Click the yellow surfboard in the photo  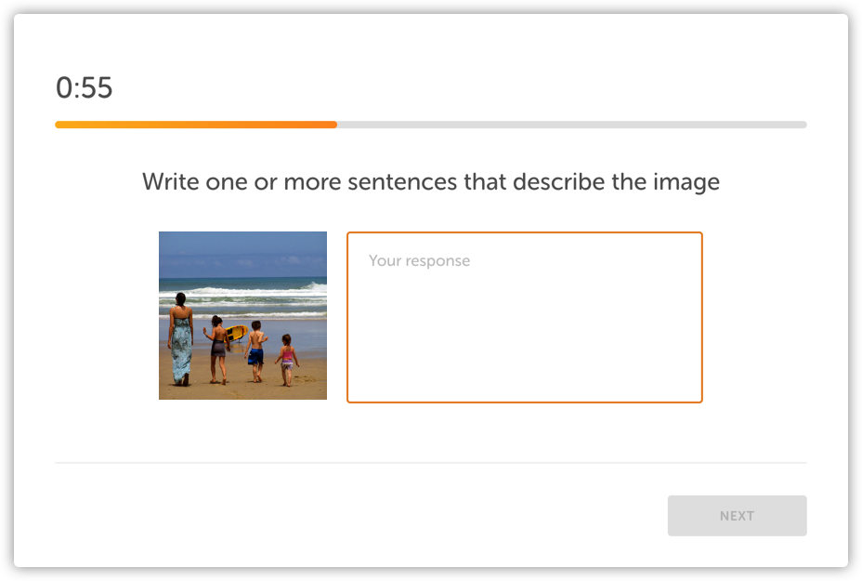pyautogui.click(x=236, y=333)
